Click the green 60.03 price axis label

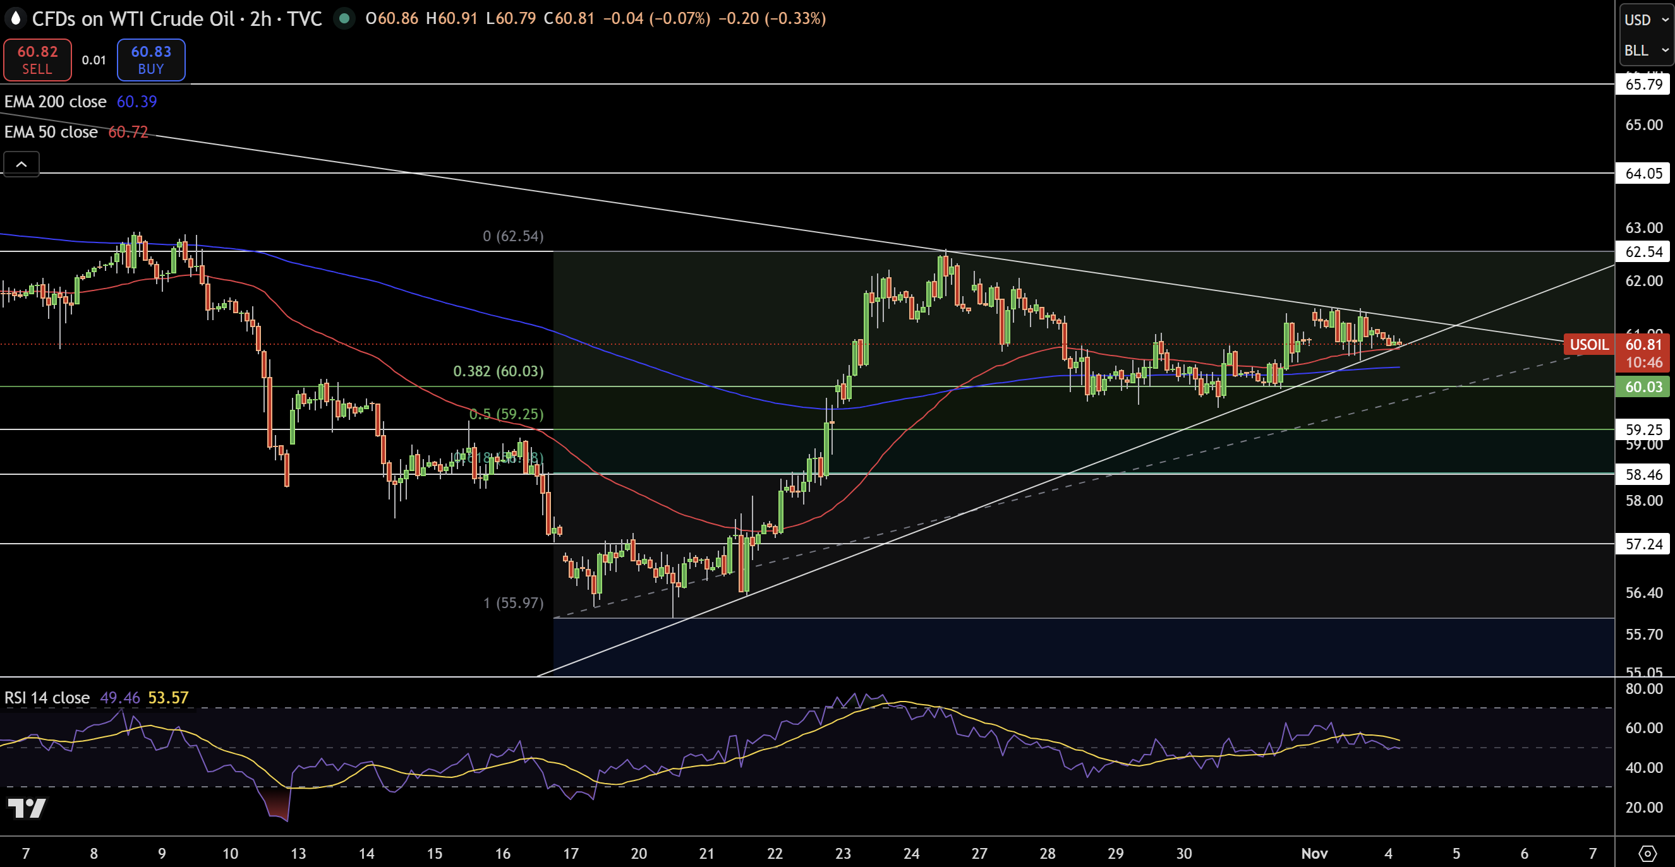1643,386
